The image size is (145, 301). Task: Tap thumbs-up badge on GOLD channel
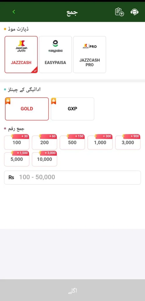click(x=8, y=101)
